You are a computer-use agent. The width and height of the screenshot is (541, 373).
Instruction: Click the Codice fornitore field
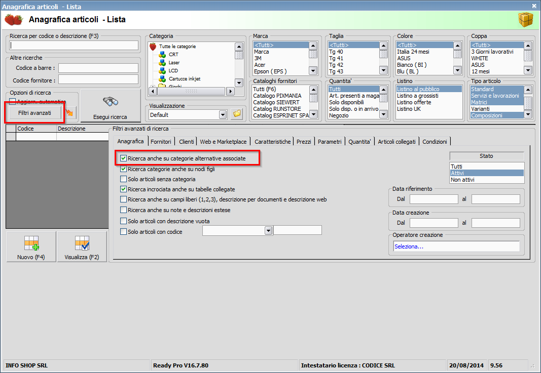[x=98, y=80]
